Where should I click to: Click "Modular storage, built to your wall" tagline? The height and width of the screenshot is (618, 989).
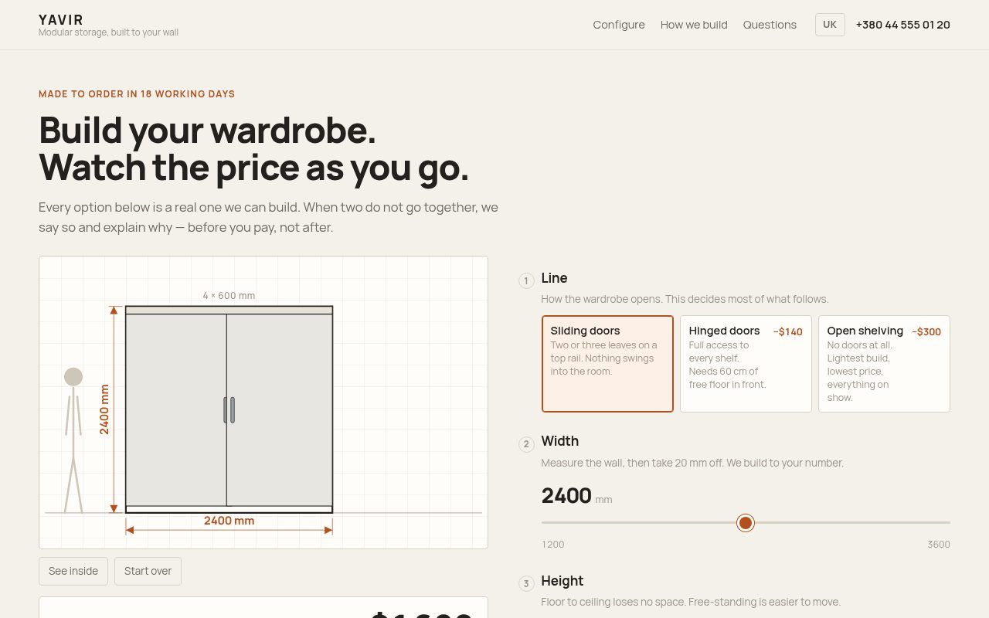pos(108,32)
